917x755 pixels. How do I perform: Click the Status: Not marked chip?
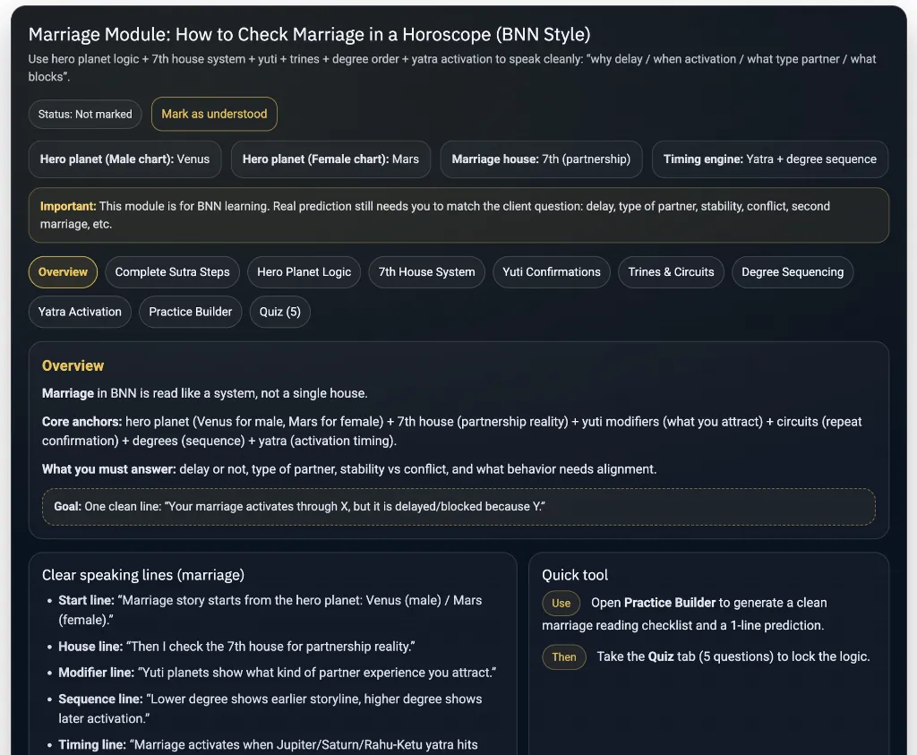click(85, 114)
